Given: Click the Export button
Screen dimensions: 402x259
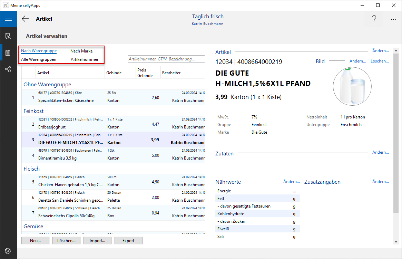Looking at the screenshot, I should coord(128,241).
